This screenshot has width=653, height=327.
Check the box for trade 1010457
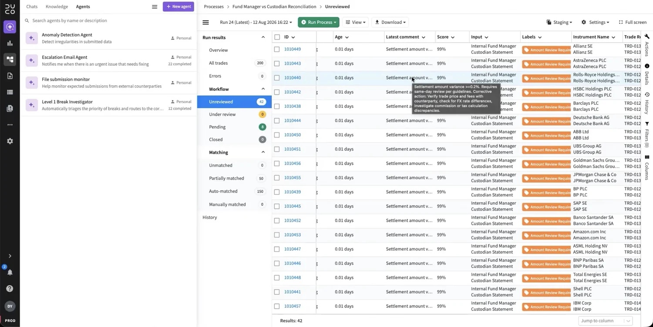point(277,307)
